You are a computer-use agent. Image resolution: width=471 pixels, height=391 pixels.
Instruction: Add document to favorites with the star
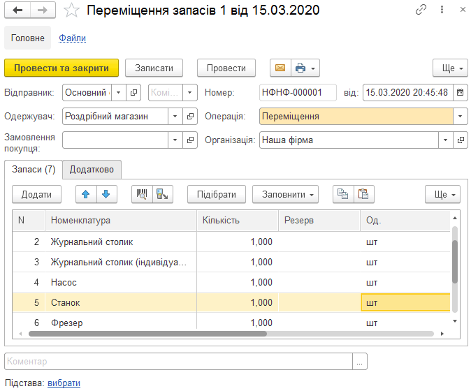coord(71,10)
